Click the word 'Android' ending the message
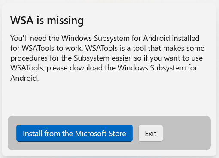This screenshot has height=158, width=219. [24, 78]
